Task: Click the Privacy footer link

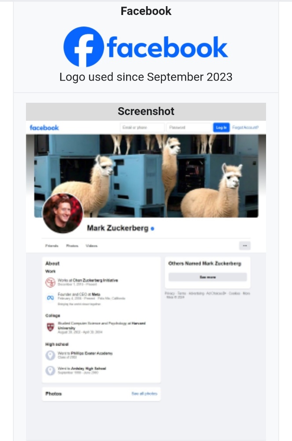Action: (170, 293)
